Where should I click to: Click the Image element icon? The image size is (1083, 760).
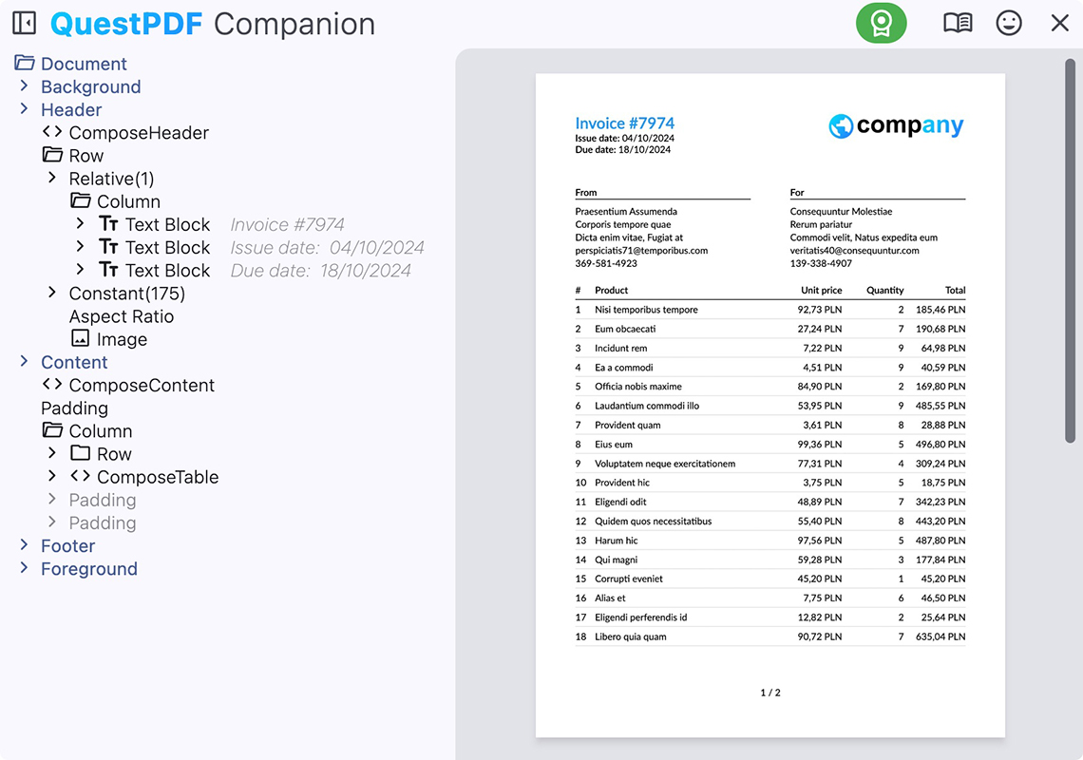click(81, 338)
